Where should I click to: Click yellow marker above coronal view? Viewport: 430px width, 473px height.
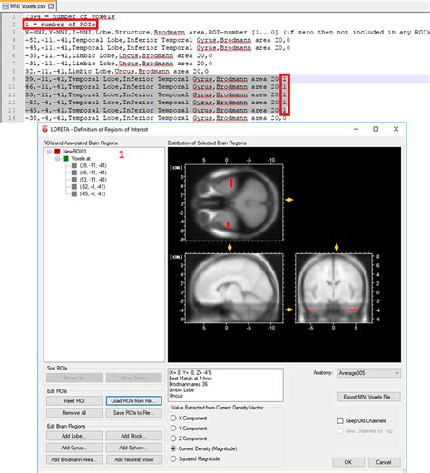337,248
